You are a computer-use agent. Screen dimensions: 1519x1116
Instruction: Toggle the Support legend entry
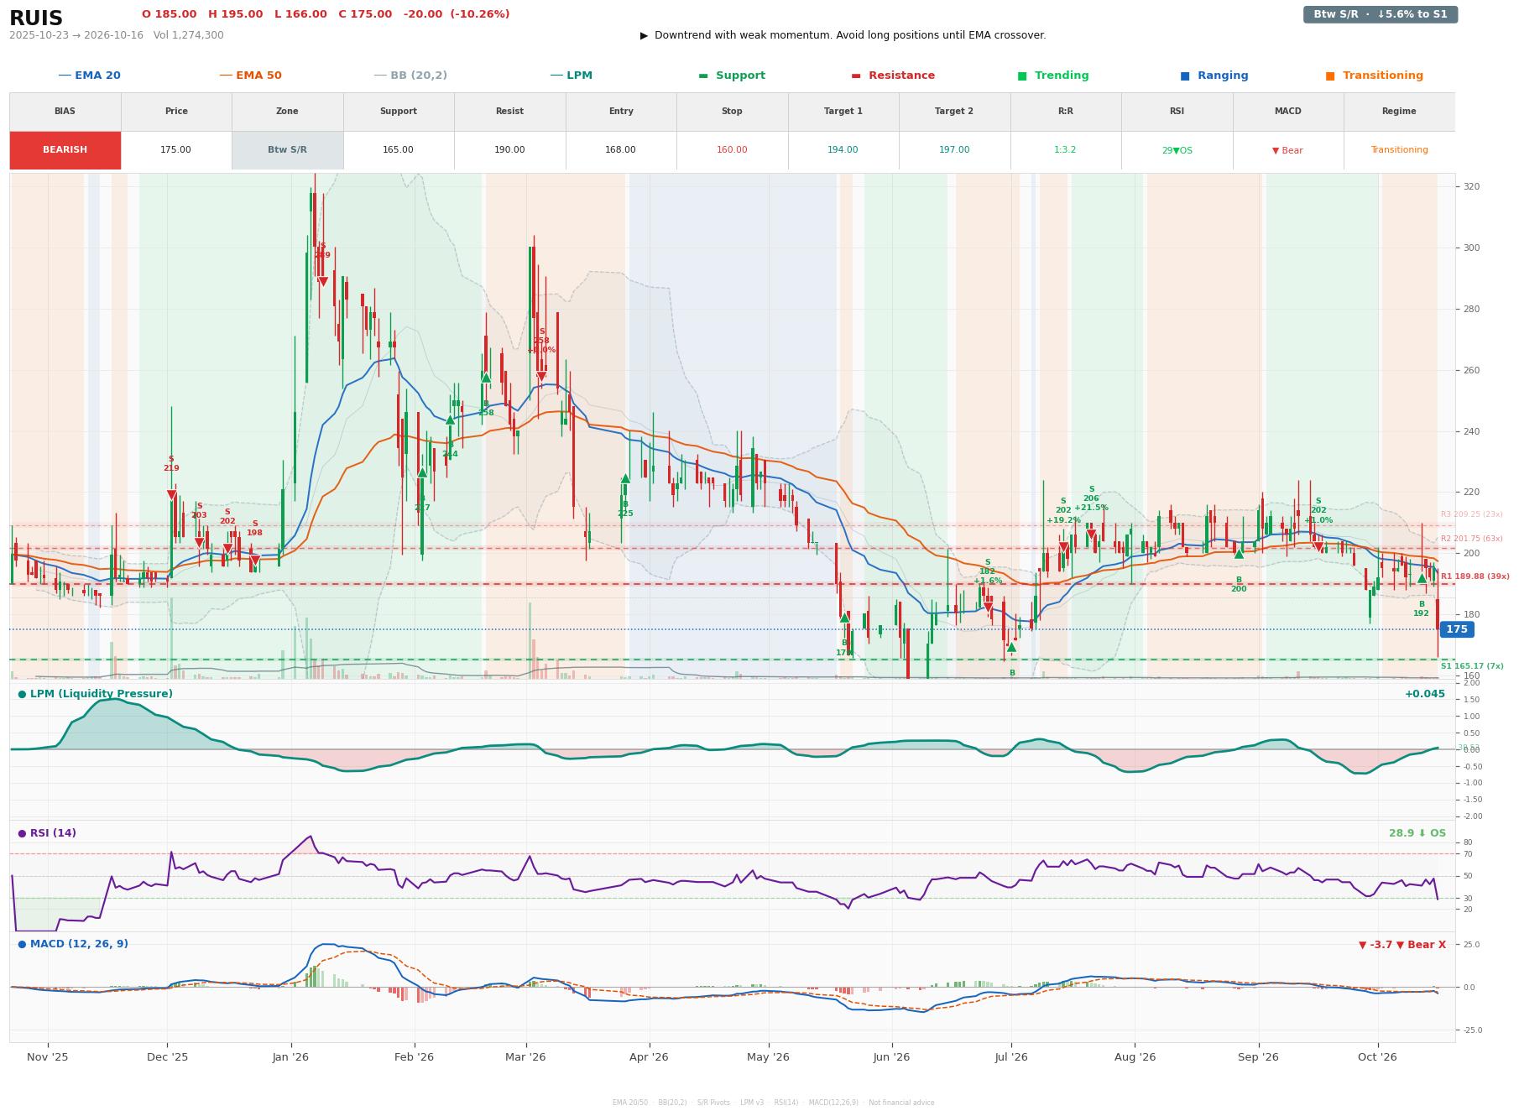pos(732,76)
